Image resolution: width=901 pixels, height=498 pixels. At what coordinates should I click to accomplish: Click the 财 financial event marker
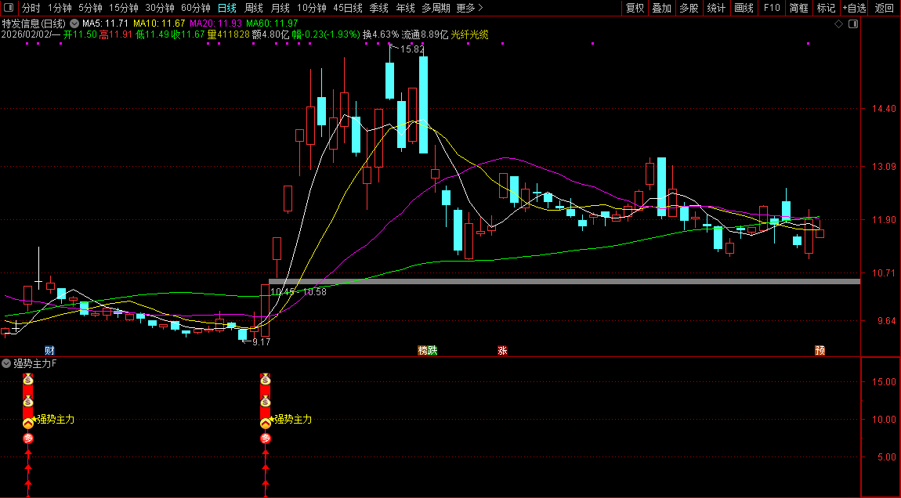pyautogui.click(x=49, y=350)
